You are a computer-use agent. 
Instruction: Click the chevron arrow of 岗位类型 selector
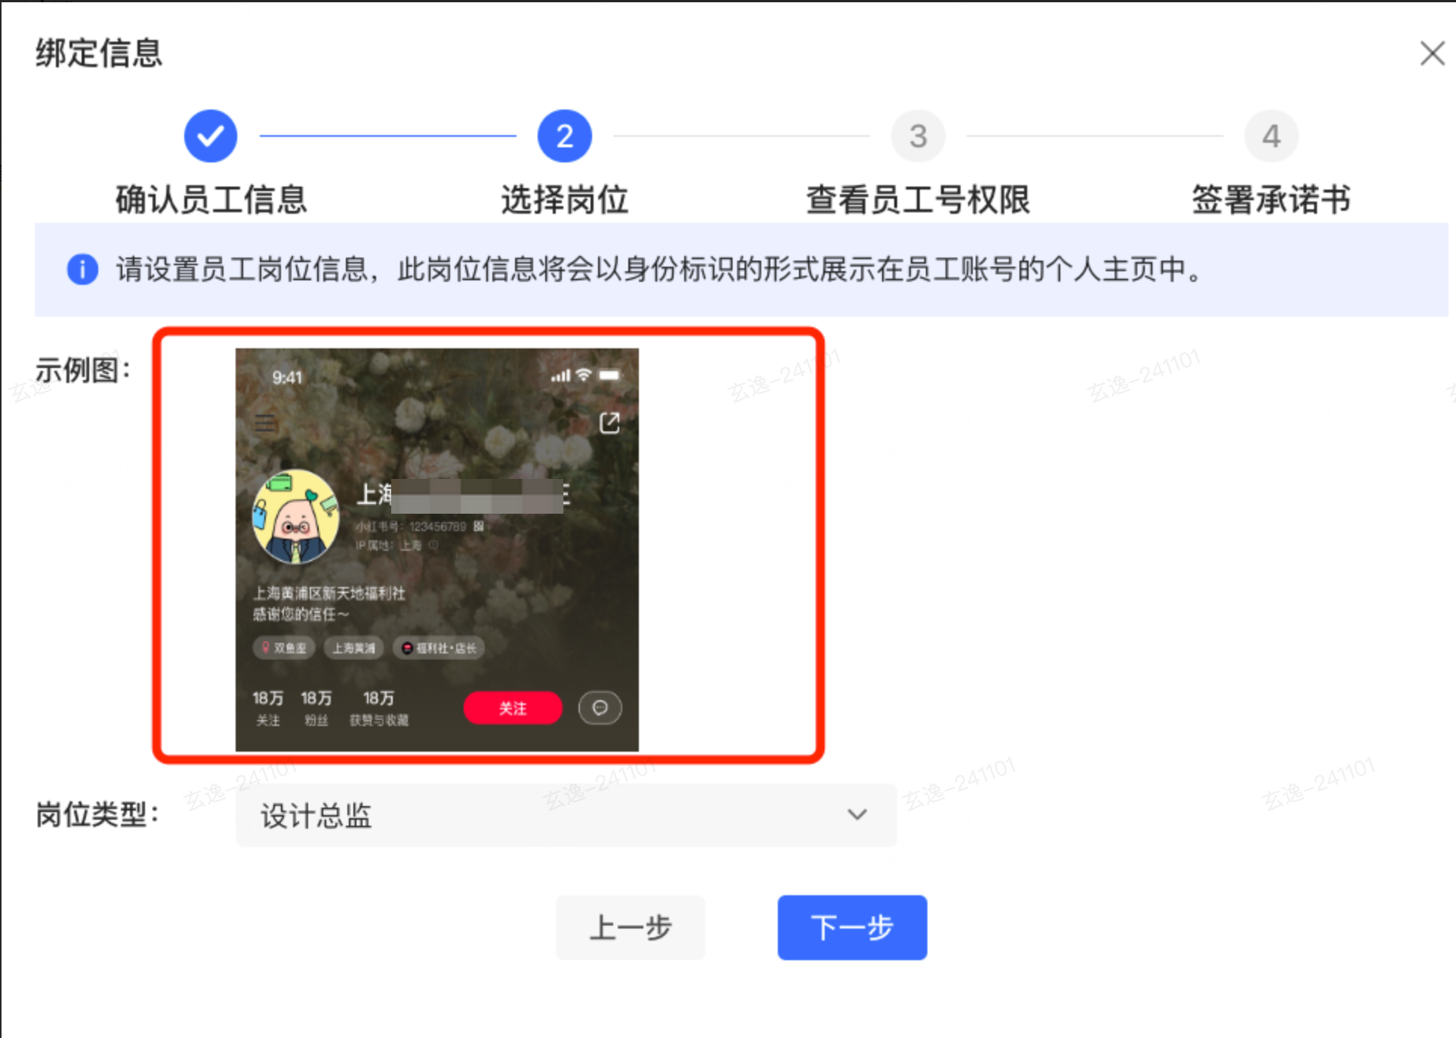point(856,815)
